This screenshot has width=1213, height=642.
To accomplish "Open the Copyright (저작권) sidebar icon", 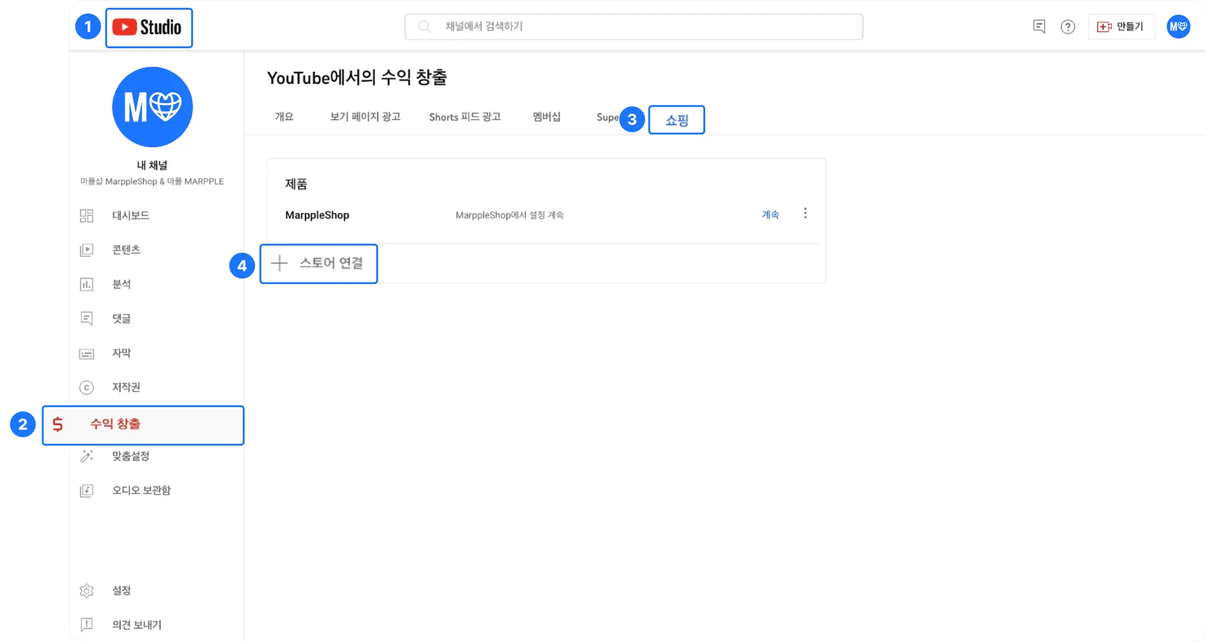I will coord(86,388).
